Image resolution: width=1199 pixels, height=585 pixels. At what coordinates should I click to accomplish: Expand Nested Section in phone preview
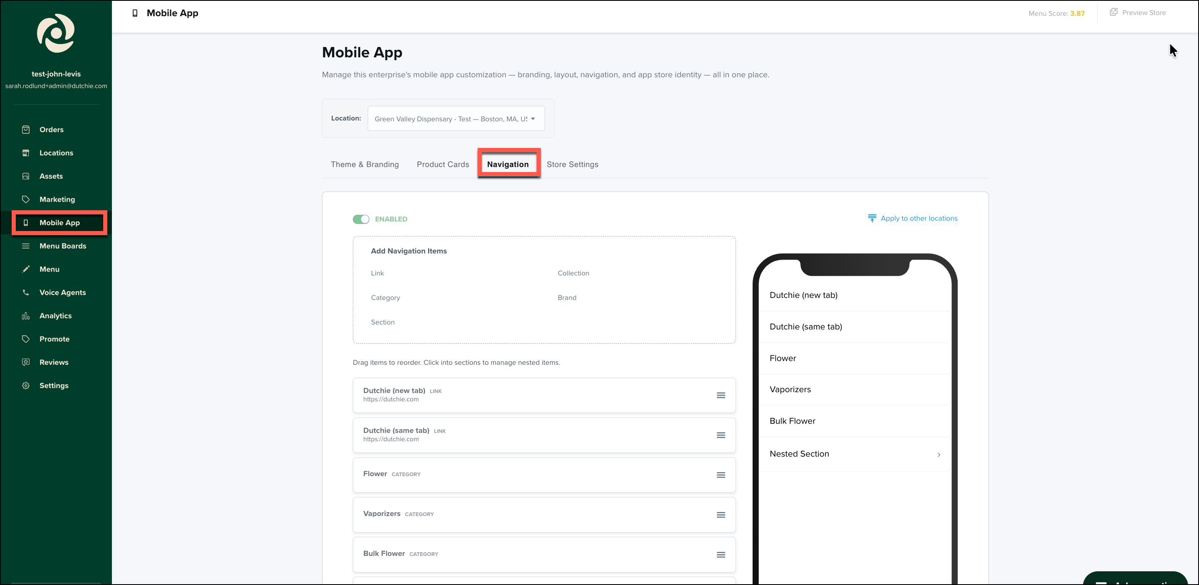(855, 454)
